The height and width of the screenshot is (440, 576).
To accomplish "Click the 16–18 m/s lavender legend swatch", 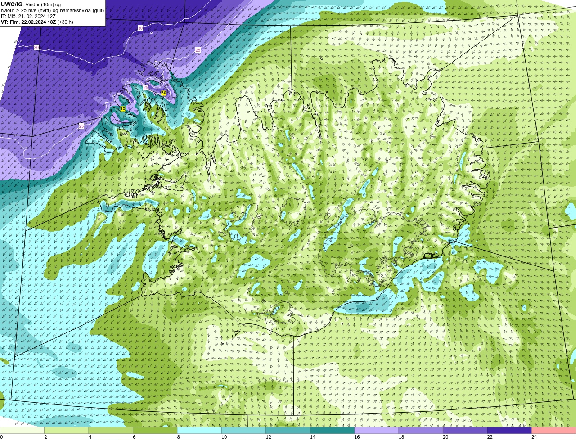I will pos(377,430).
